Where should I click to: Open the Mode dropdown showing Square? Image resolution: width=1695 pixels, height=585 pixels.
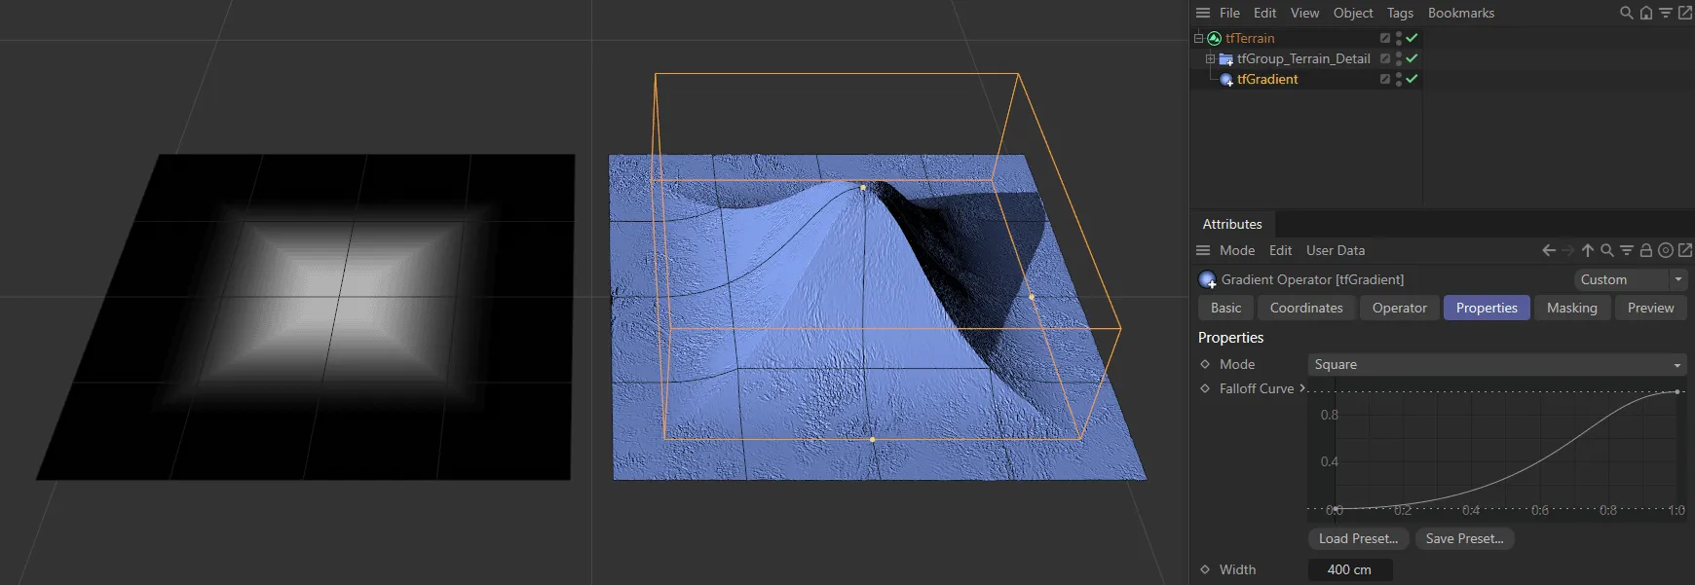coord(1497,364)
